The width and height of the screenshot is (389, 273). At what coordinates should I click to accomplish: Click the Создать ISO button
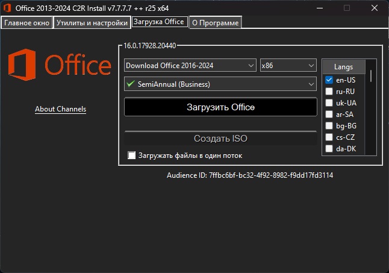[x=220, y=138]
